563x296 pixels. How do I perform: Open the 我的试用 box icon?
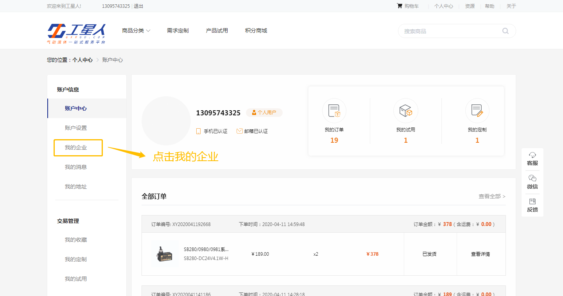tap(405, 111)
